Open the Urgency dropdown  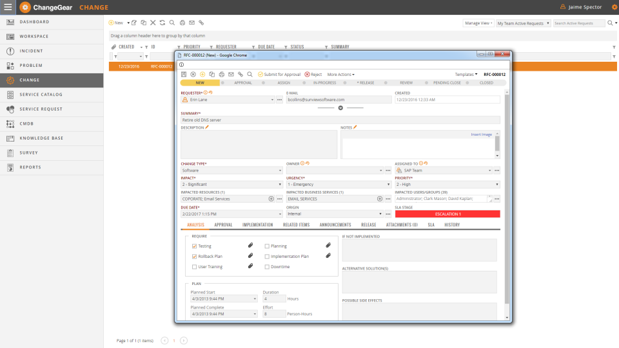[388, 184]
